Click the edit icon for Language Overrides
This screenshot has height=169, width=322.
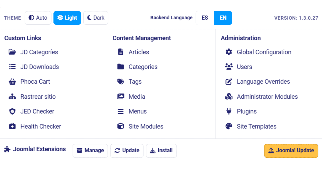(x=229, y=82)
